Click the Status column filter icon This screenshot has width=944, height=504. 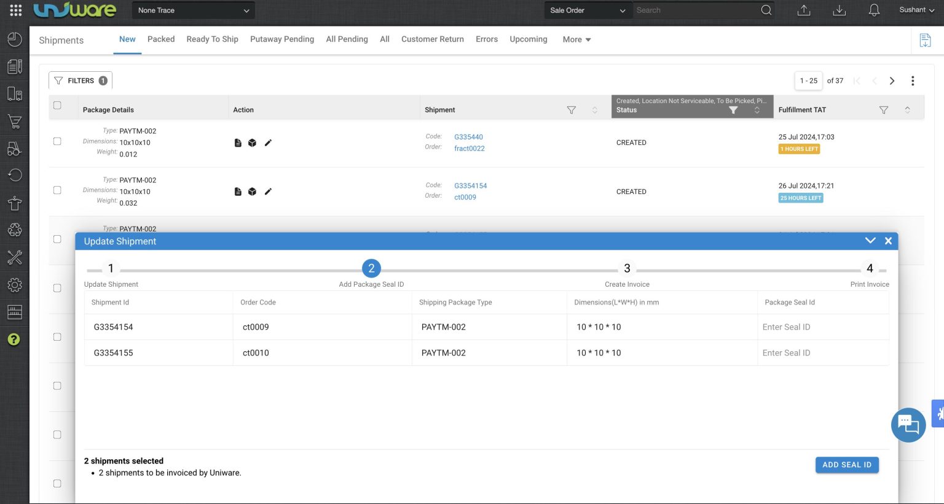pyautogui.click(x=733, y=110)
